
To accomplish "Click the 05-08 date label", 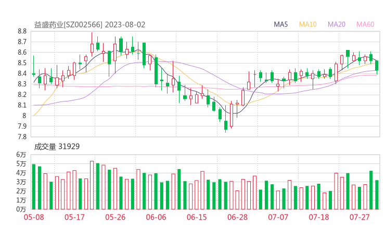I will click(34, 217).
